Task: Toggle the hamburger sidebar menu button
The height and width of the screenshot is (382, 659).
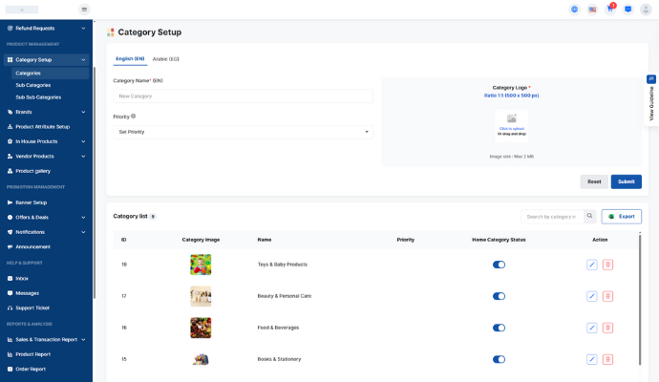Action: 84,10
